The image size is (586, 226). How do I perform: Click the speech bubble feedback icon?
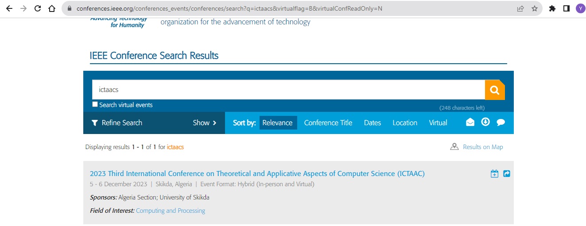tap(501, 123)
